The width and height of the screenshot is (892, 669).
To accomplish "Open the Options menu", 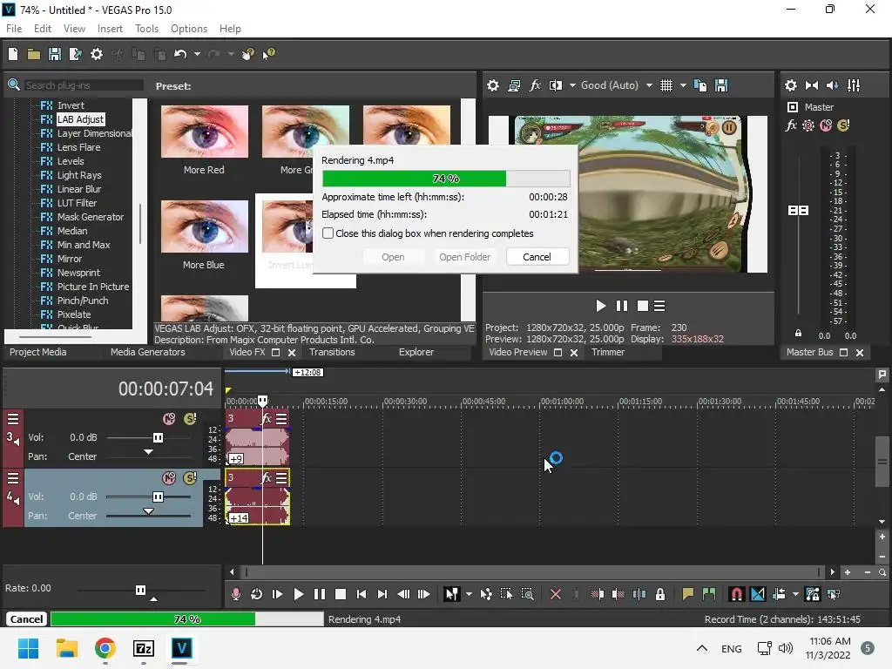I will click(x=189, y=29).
